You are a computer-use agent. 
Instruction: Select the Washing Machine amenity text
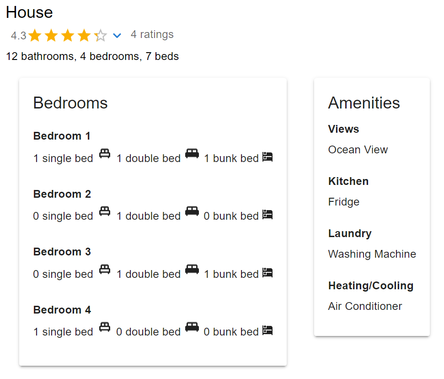(372, 254)
